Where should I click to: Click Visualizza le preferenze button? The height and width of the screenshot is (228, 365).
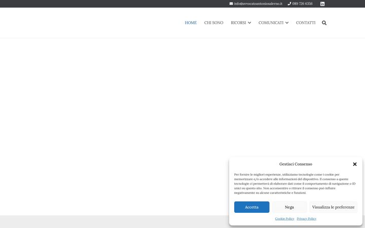(x=334, y=207)
